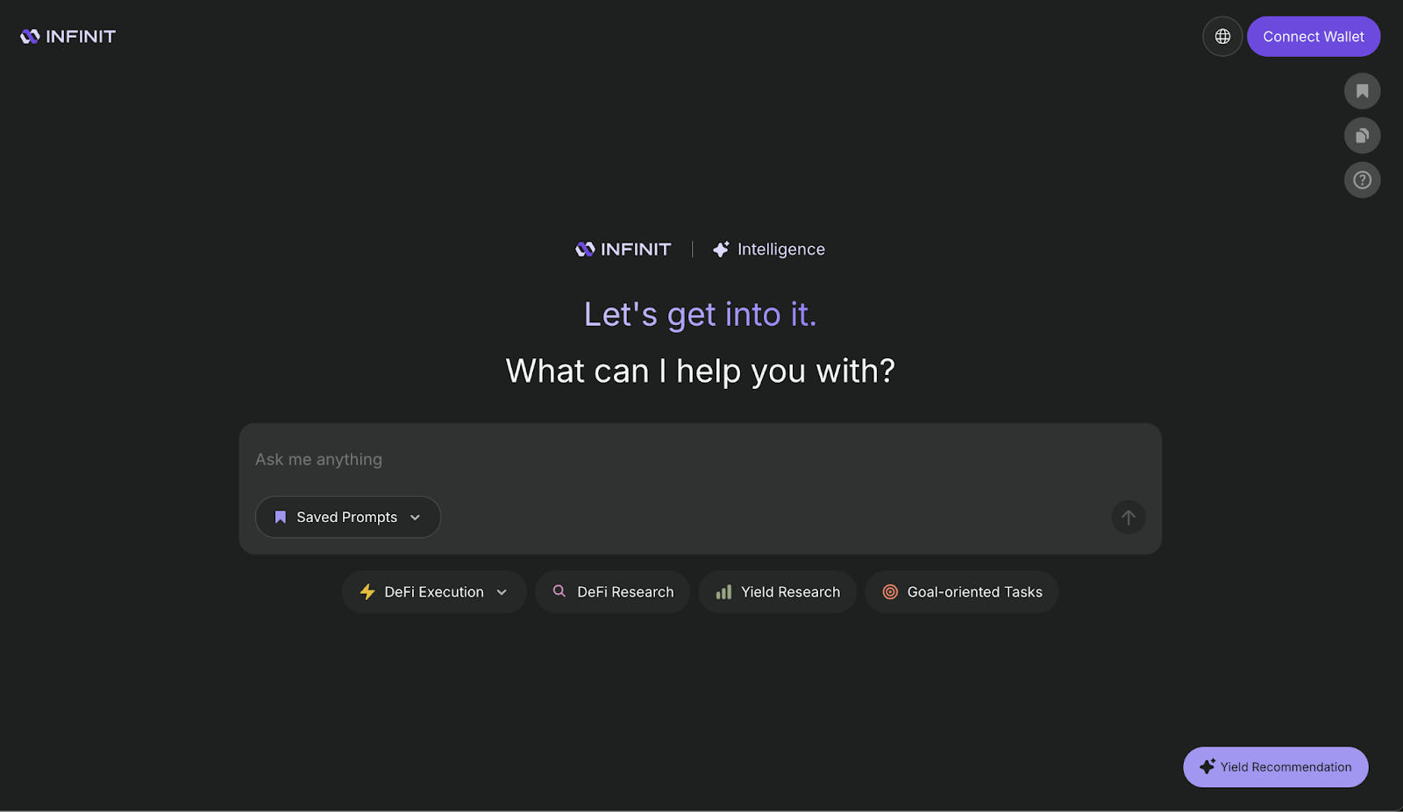Click the Intelligence label text
This screenshot has width=1403, height=812.
pyautogui.click(x=781, y=250)
